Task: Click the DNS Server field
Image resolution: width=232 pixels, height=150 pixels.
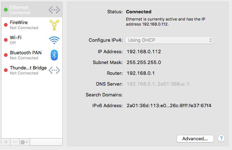Action: point(158,84)
